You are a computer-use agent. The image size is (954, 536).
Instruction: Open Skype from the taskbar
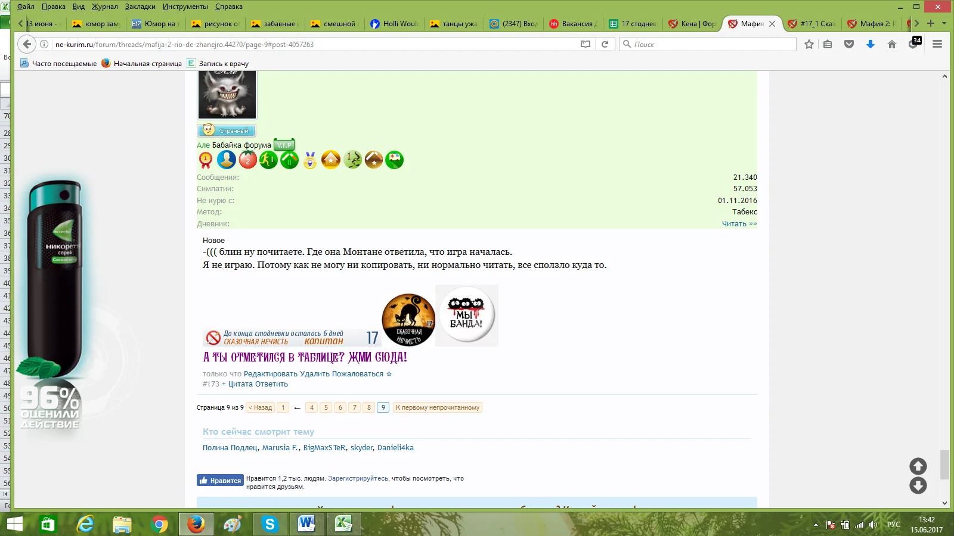pyautogui.click(x=270, y=524)
